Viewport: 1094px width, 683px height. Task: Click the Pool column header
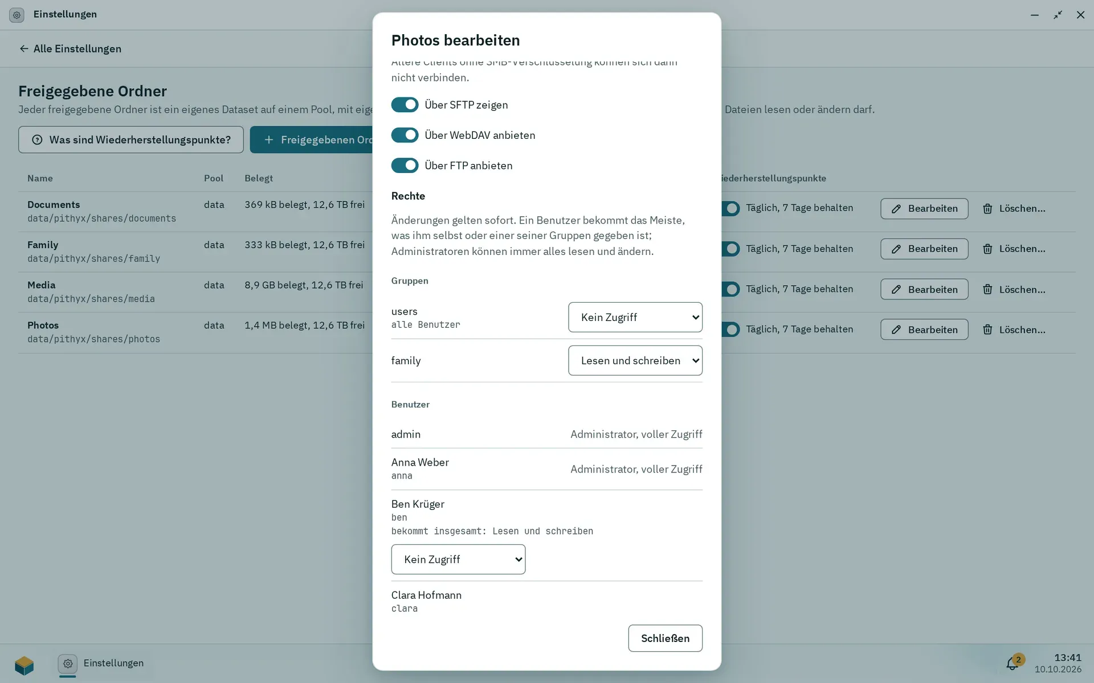click(x=214, y=178)
